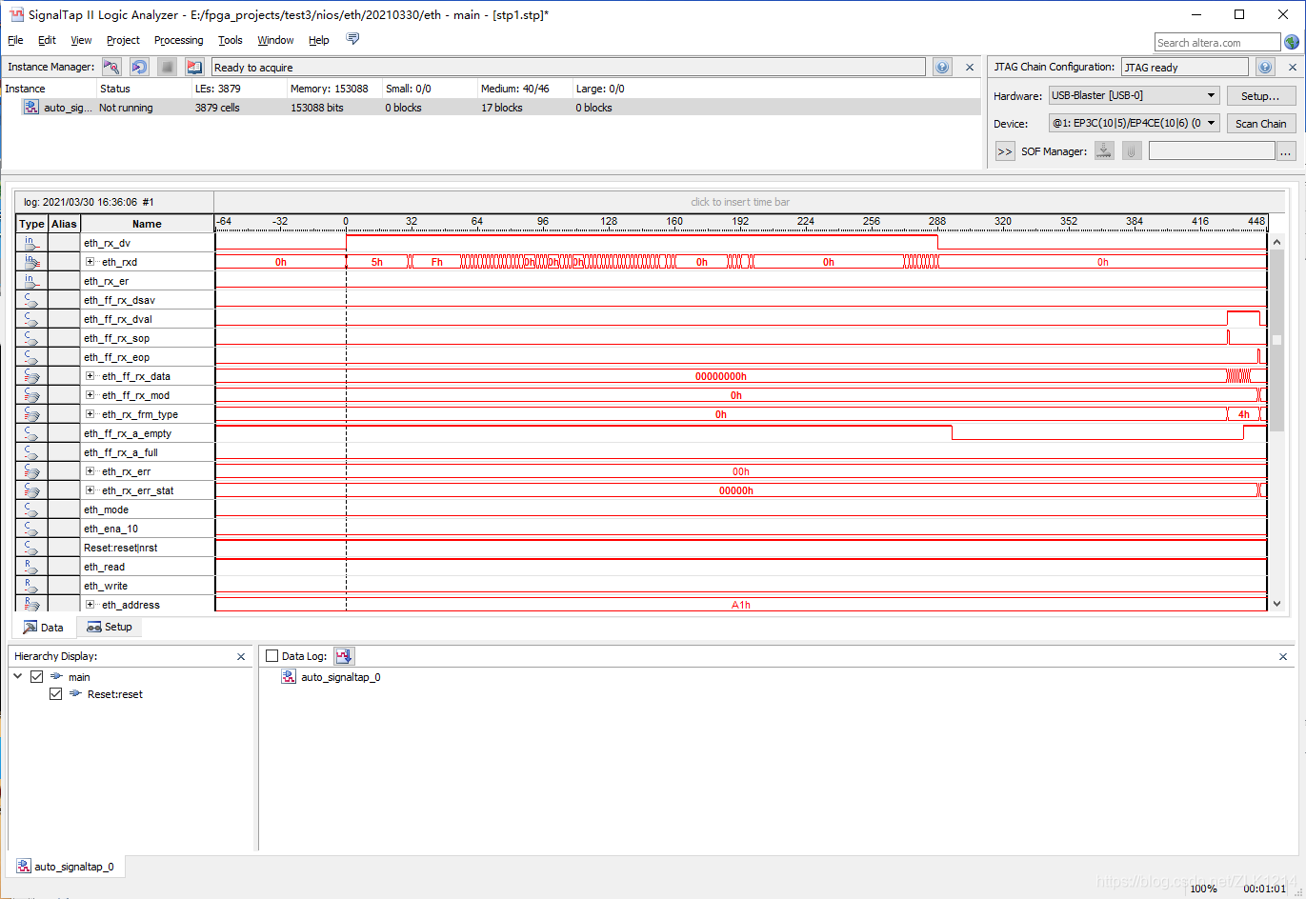Click the type icon of Reset:reset|nrst row

pyautogui.click(x=31, y=548)
